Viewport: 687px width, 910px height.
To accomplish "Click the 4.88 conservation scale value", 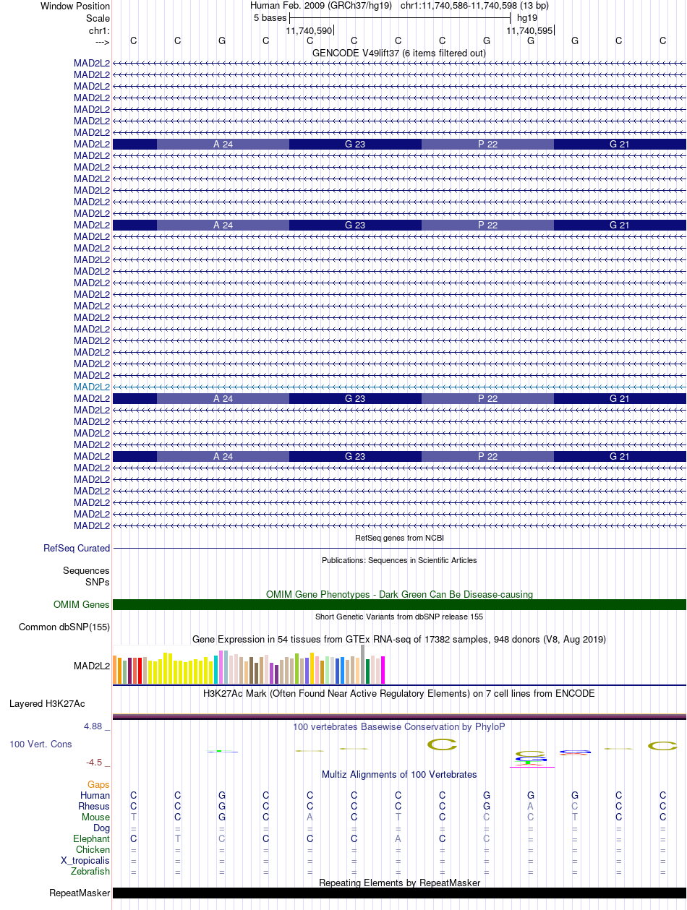I will [97, 726].
